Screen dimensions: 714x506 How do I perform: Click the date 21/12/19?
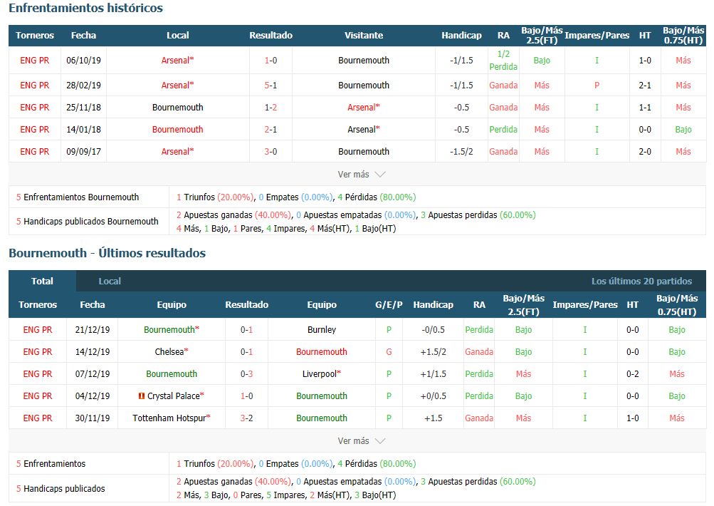93,329
